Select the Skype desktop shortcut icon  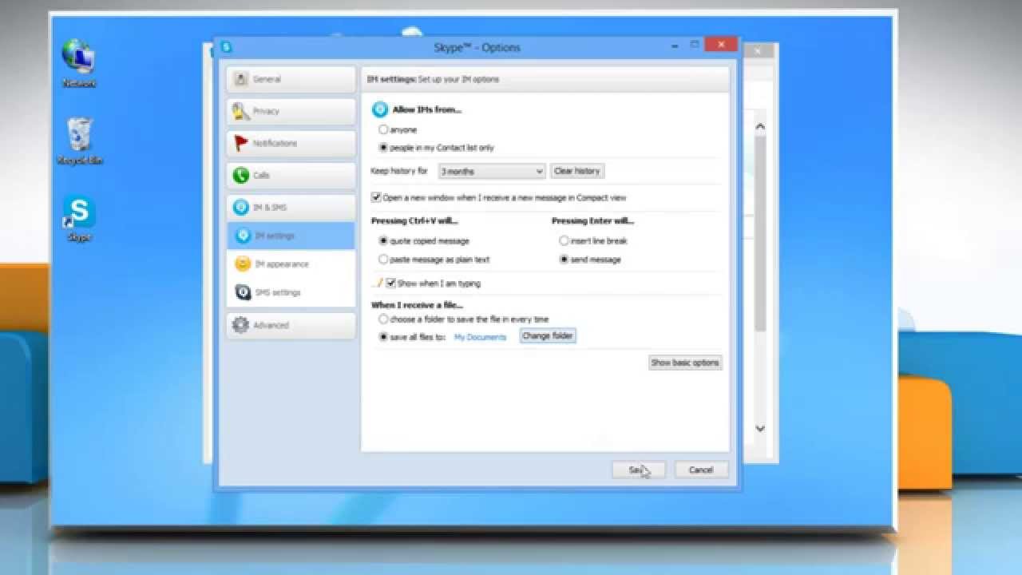click(x=79, y=218)
